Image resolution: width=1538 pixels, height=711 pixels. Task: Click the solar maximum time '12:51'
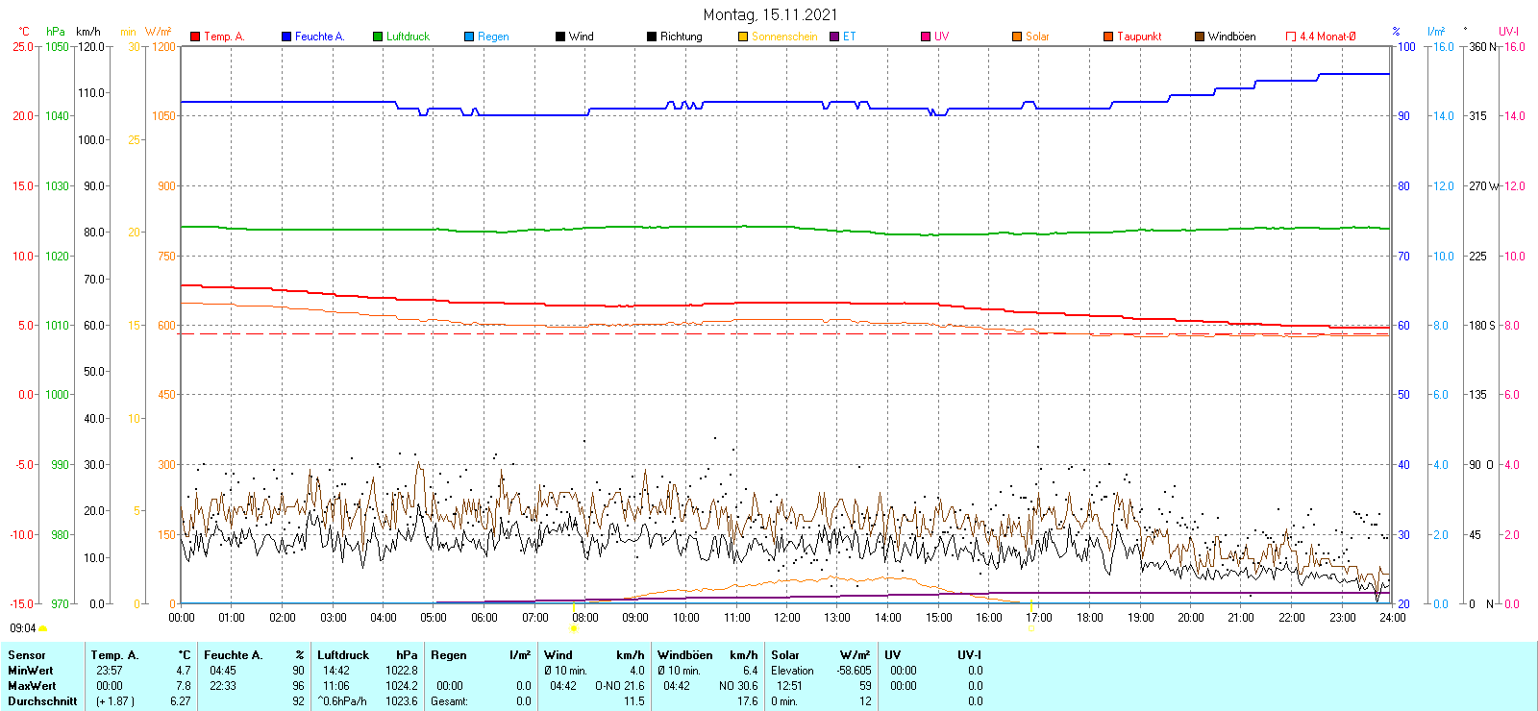(789, 686)
